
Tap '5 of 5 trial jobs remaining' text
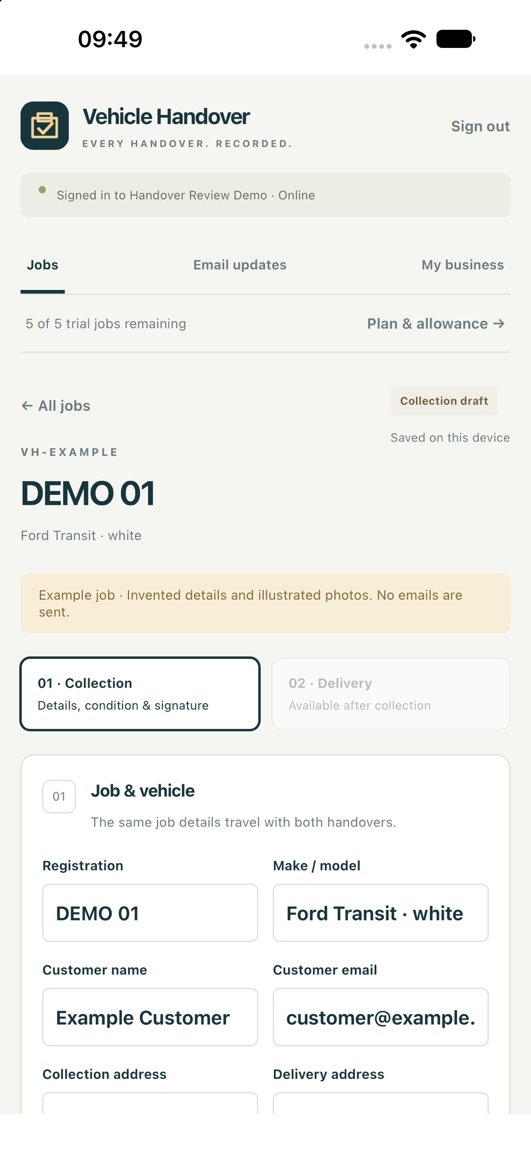pyautogui.click(x=106, y=324)
